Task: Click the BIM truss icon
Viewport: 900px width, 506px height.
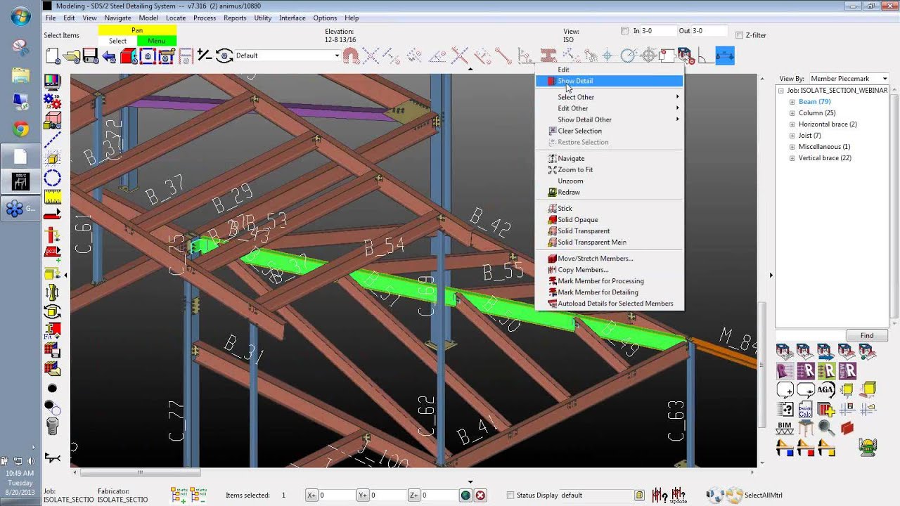Action: [x=785, y=427]
